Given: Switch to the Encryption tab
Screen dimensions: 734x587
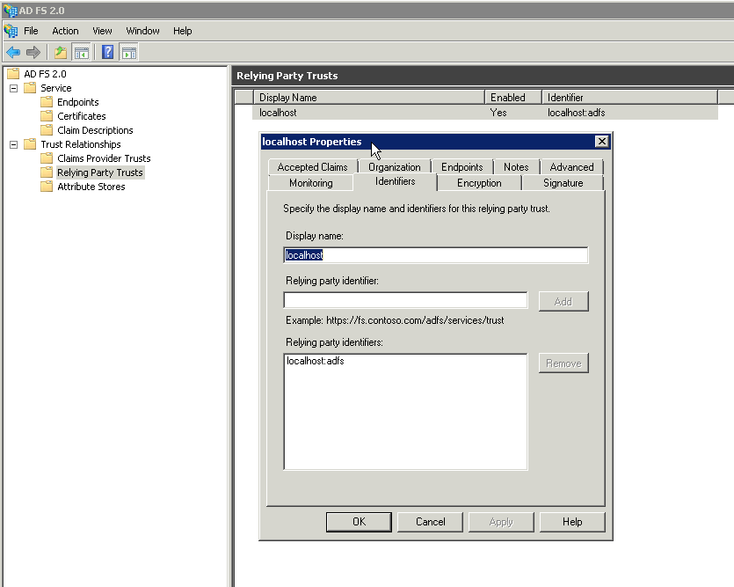Looking at the screenshot, I should (479, 182).
